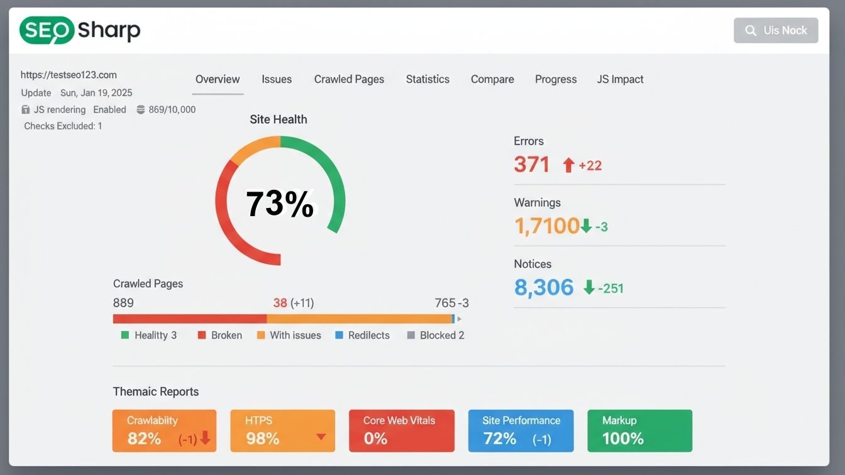Open the testseo123.com site link
This screenshot has height=475, width=845.
[x=69, y=74]
